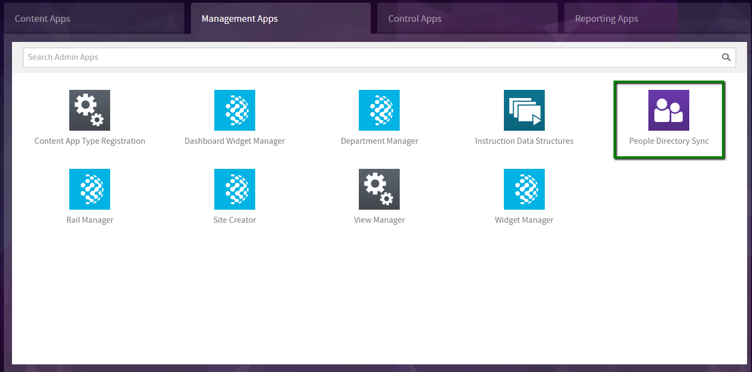Launch the People Directory Sync icon
The image size is (752, 372).
[x=669, y=110]
